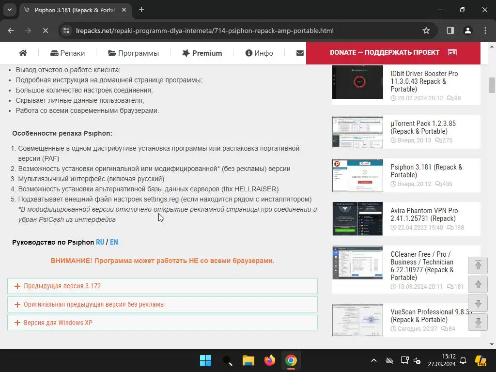The width and height of the screenshot is (496, 372).
Task: Open the Программы menu item
Action: (134, 53)
